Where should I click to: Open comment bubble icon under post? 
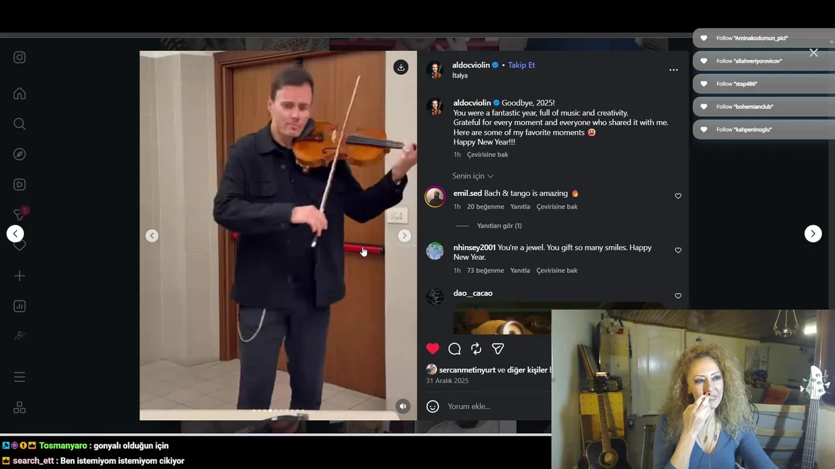pyautogui.click(x=455, y=348)
